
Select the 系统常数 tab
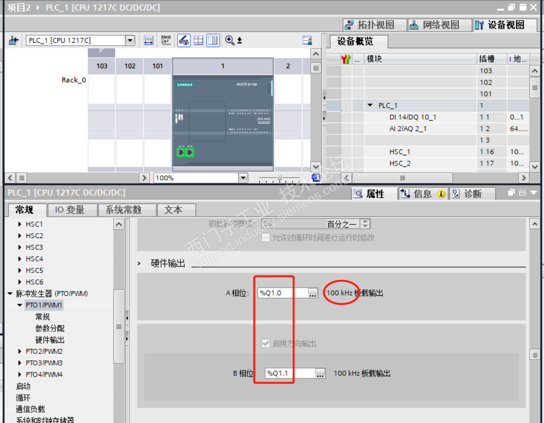[127, 210]
